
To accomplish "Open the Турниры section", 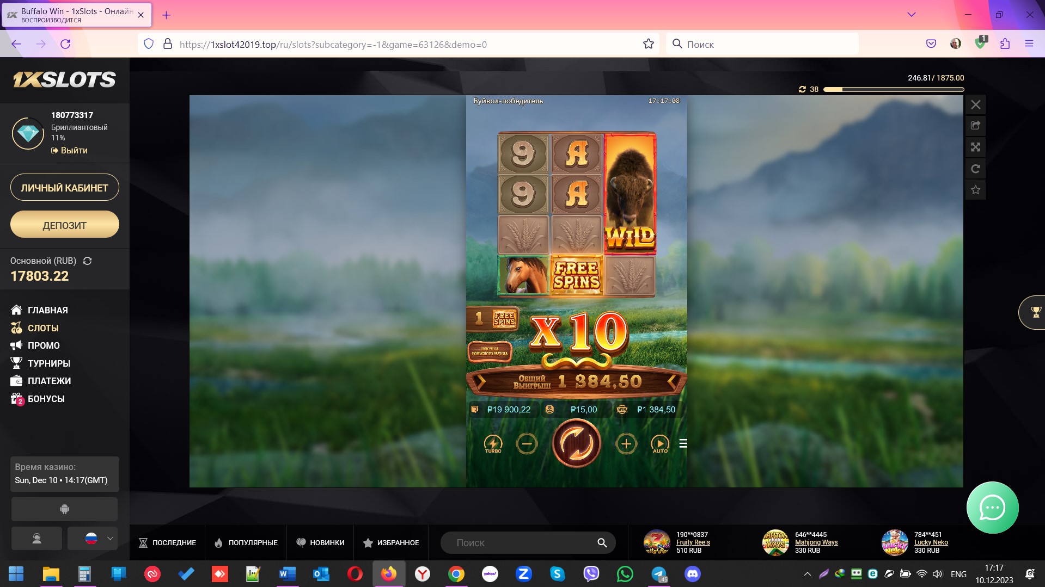I will pyautogui.click(x=40, y=363).
